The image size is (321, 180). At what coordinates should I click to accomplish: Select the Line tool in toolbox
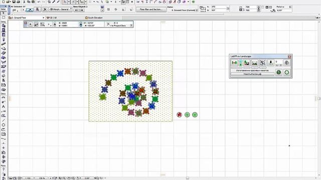point(4,120)
